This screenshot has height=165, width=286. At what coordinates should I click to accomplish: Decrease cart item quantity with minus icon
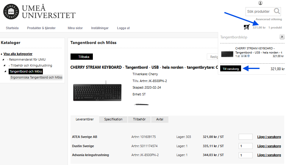click(x=242, y=56)
